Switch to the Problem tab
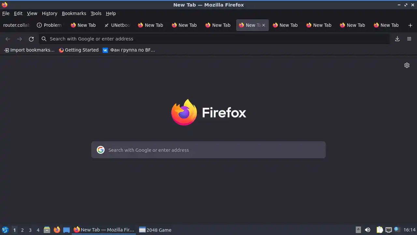This screenshot has height=235, width=417. (x=50, y=25)
